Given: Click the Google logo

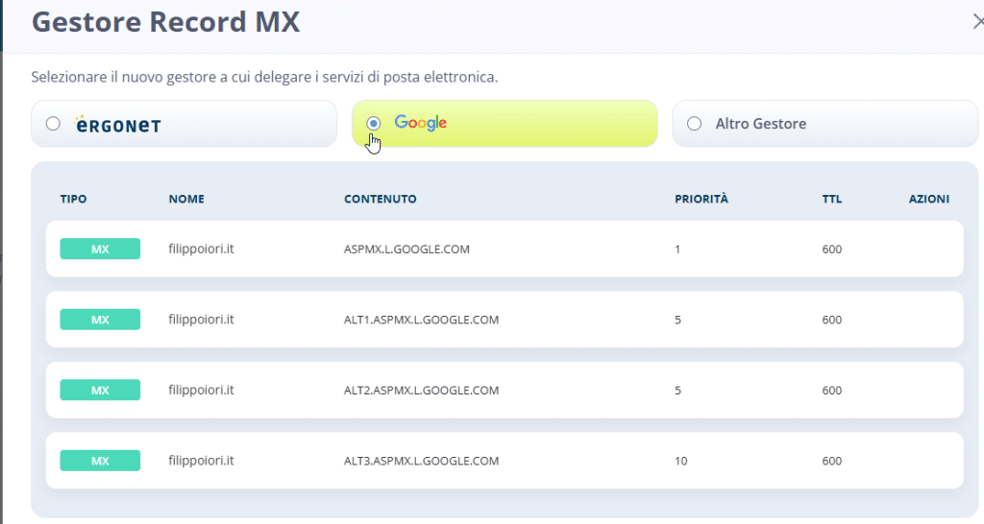Looking at the screenshot, I should tap(421, 123).
